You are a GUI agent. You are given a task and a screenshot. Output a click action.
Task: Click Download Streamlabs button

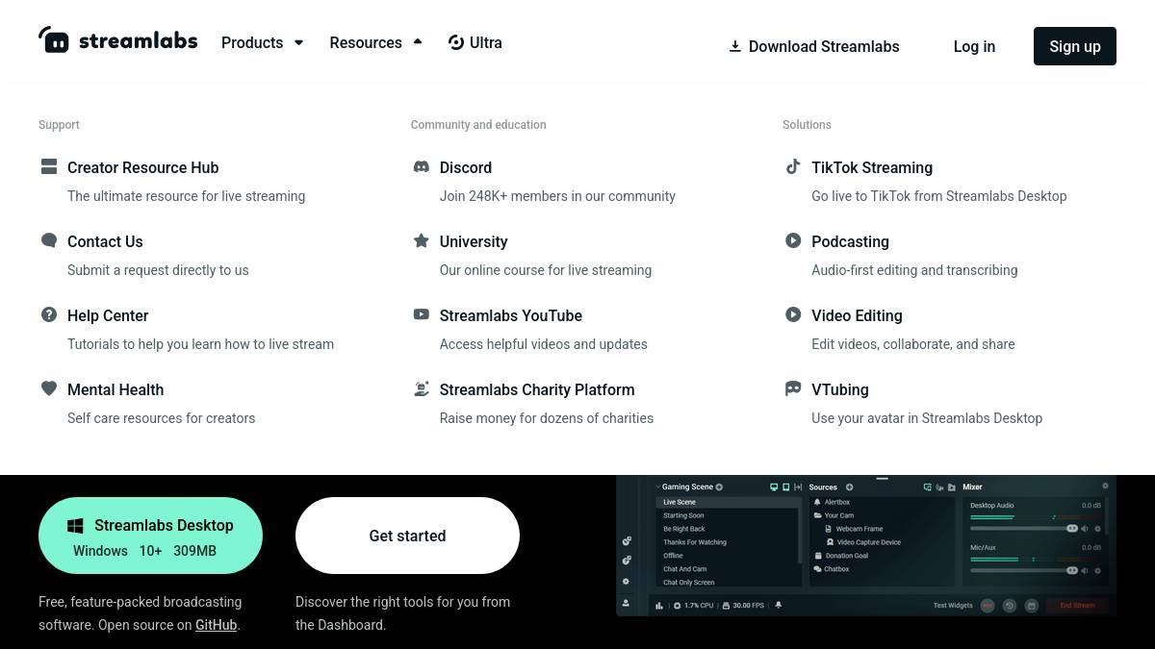coord(814,46)
